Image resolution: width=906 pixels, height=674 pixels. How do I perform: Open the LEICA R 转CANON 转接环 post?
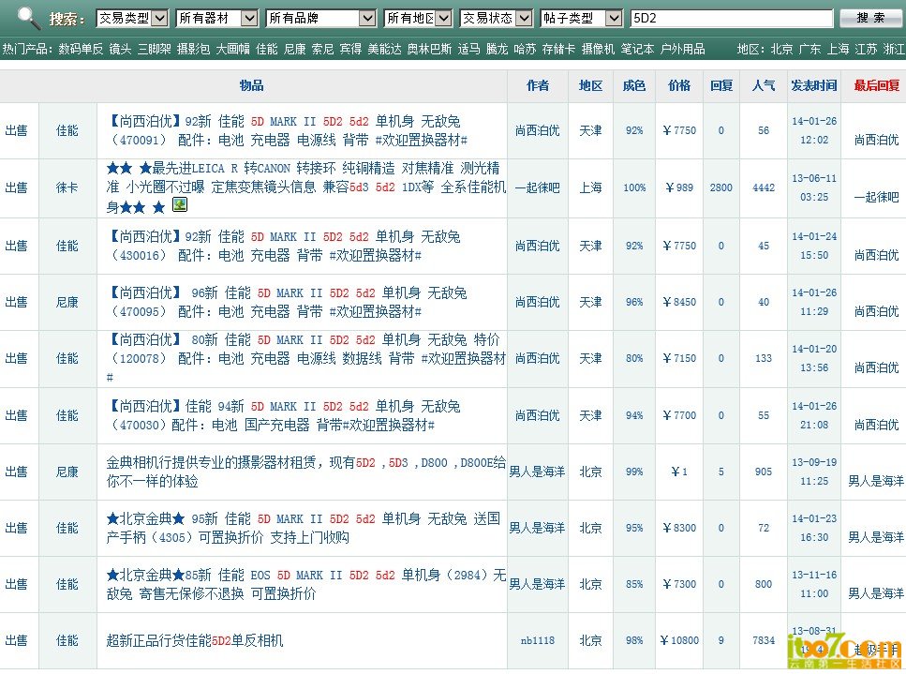[305, 187]
